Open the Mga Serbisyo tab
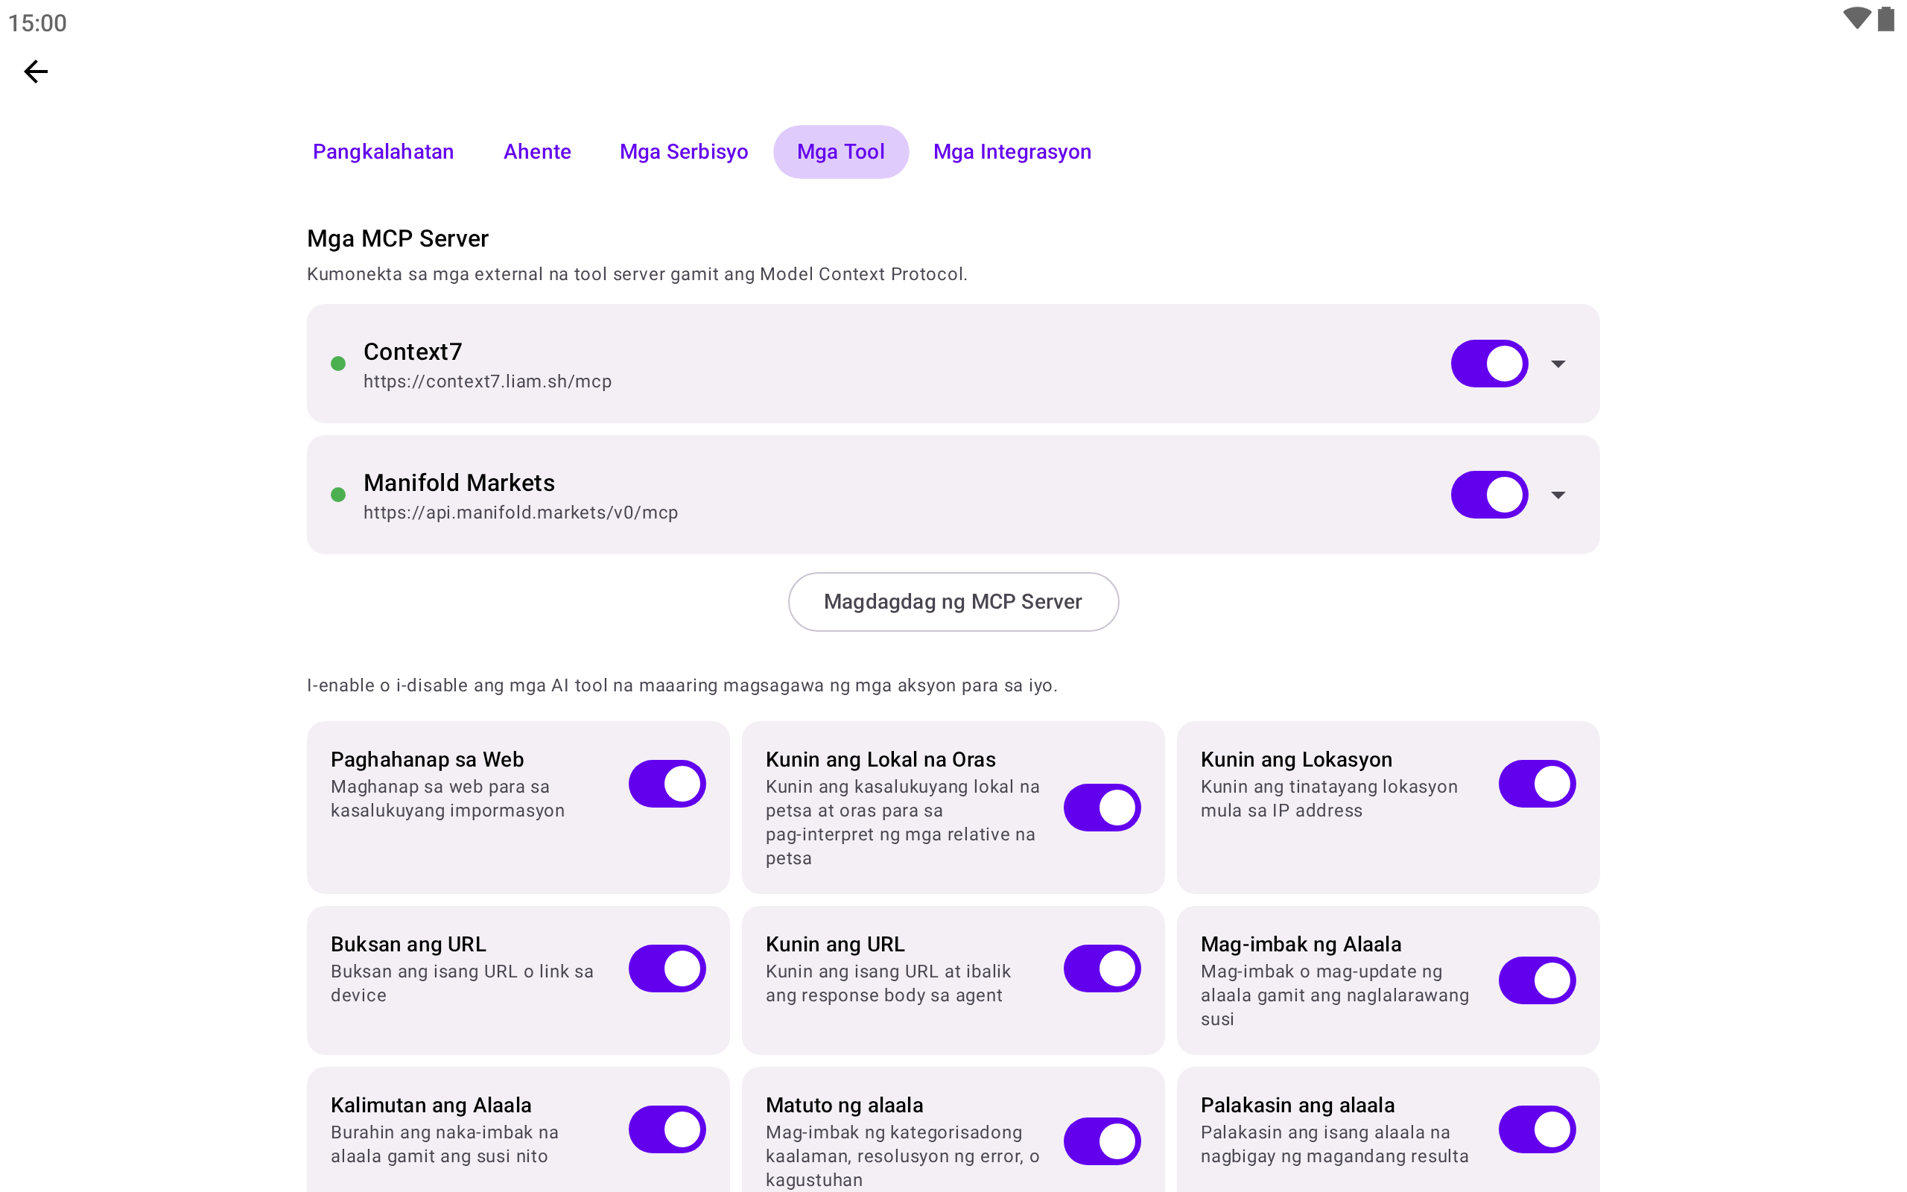The image size is (1907, 1192). pos(683,151)
